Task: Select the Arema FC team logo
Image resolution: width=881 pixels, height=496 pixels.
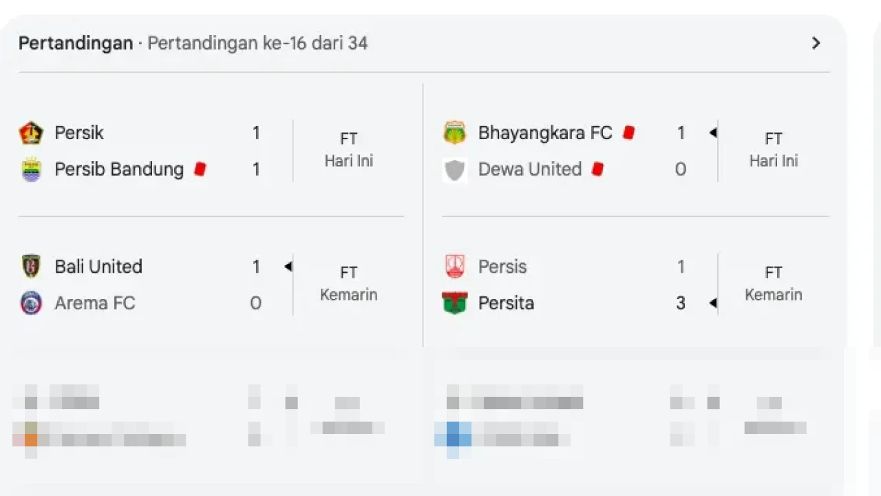Action: pos(31,303)
